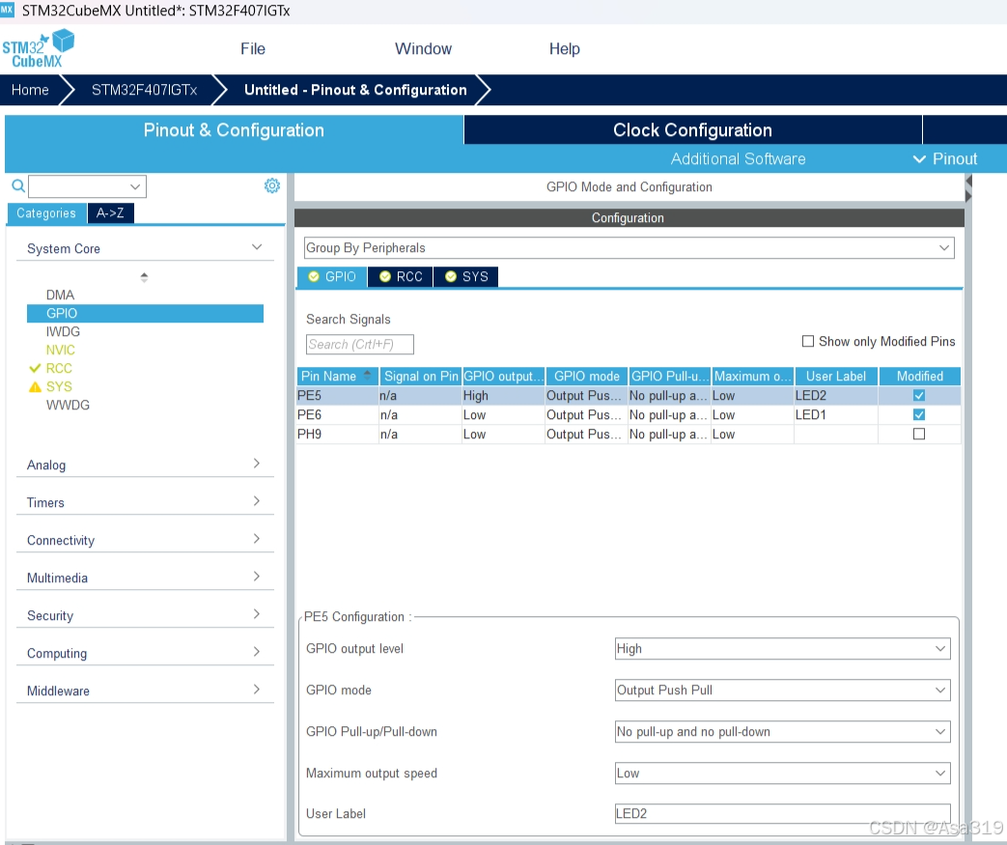The width and height of the screenshot is (1007, 845).
Task: Select the PH9 pin row
Action: 629,434
